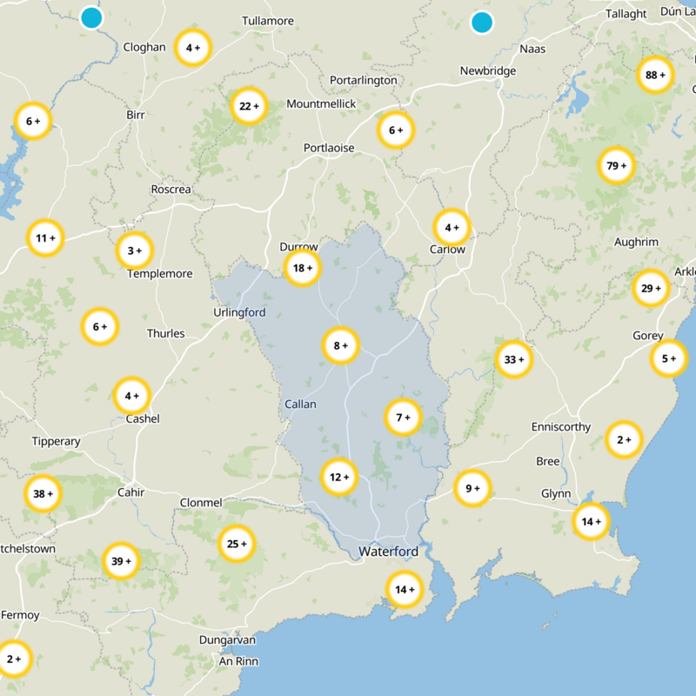Open the 6+ cluster east of Portlaoise
Image resolution: width=696 pixels, height=696 pixels.
click(x=396, y=130)
